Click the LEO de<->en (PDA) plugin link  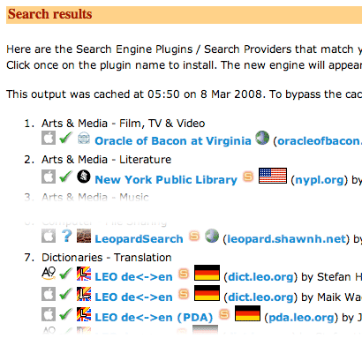(154, 318)
